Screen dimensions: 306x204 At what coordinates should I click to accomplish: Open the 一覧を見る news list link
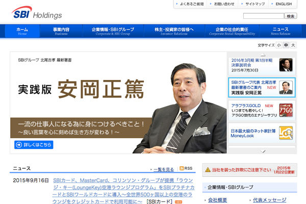coord(164,169)
